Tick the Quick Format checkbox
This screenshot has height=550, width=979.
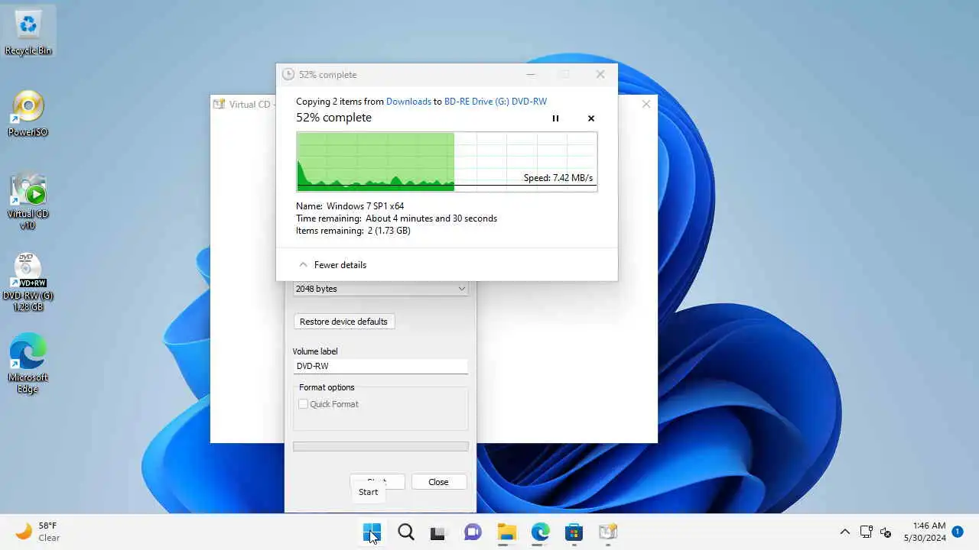(x=304, y=404)
